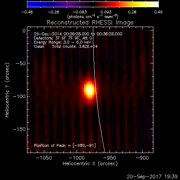
Task: Click the "Heliocentric Y (arcsec)" axis label
Action: (x=7, y=90)
